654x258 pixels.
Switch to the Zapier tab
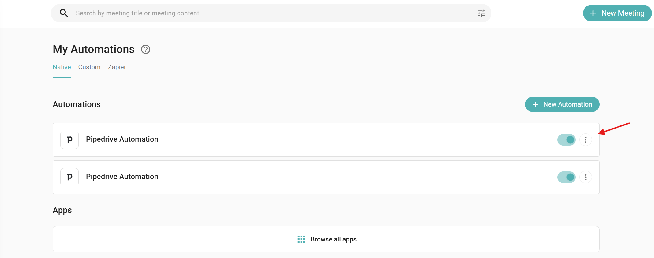(x=117, y=67)
